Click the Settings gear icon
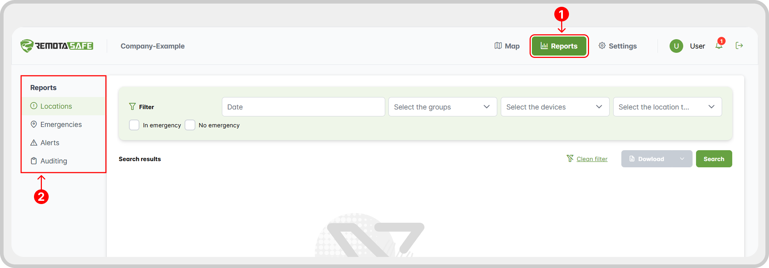The height and width of the screenshot is (268, 769). (x=602, y=46)
